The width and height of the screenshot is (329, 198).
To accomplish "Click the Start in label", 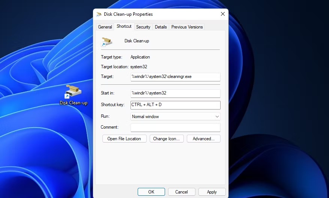I will [x=108, y=93].
